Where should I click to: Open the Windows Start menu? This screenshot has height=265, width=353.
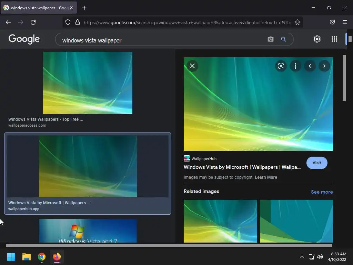pyautogui.click(x=11, y=257)
